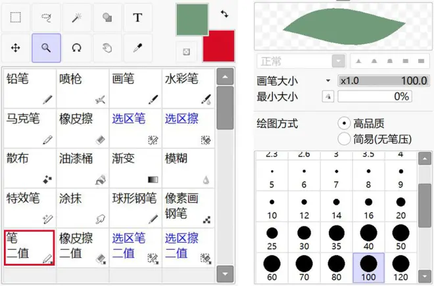Choose the first 橡皮擦 eraser tool
The width and height of the screenshot is (434, 286).
point(82,128)
